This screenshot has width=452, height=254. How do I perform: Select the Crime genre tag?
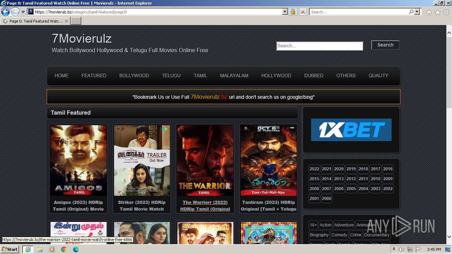(356, 235)
